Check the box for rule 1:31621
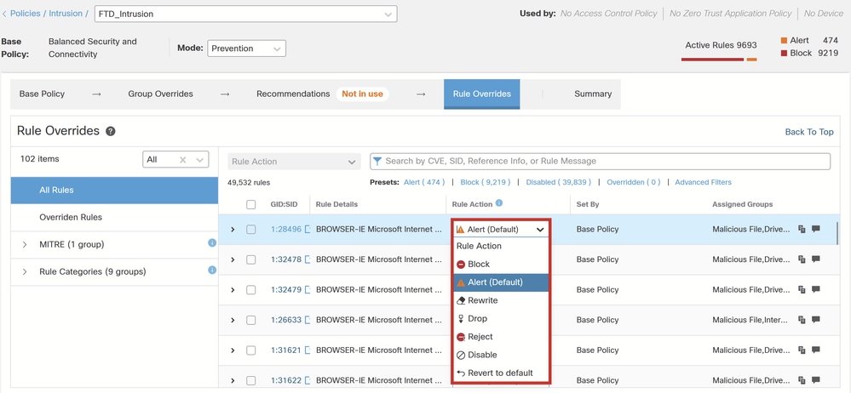851x393 pixels. (250, 350)
